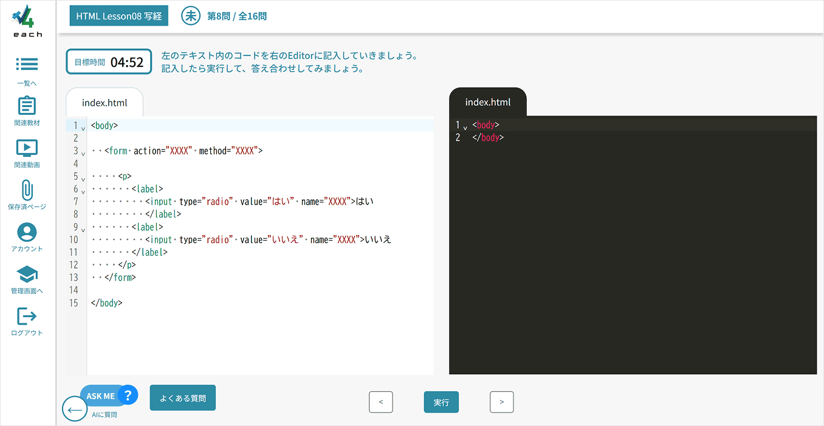The width and height of the screenshot is (824, 426).
Task: Click inside the dark code editor area
Action: pyautogui.click(x=633, y=245)
